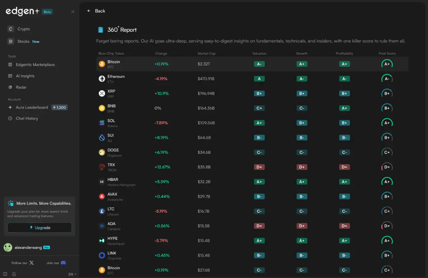
Task: Click the D+ final score ring for TRX
Action: (387, 167)
